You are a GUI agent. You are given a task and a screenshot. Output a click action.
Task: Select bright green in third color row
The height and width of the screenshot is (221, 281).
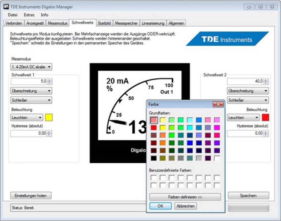pyautogui.click(x=172, y=135)
